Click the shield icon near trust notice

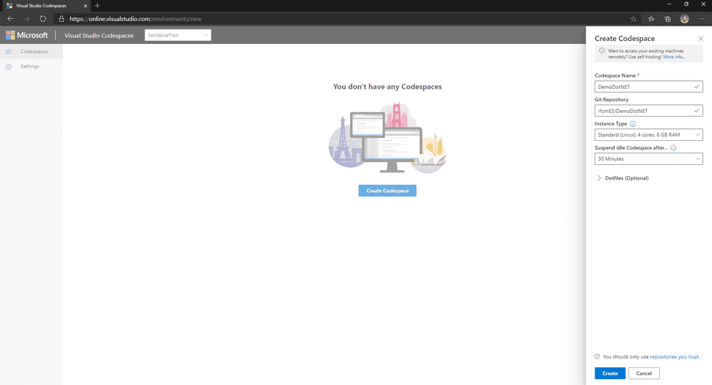[x=597, y=357]
